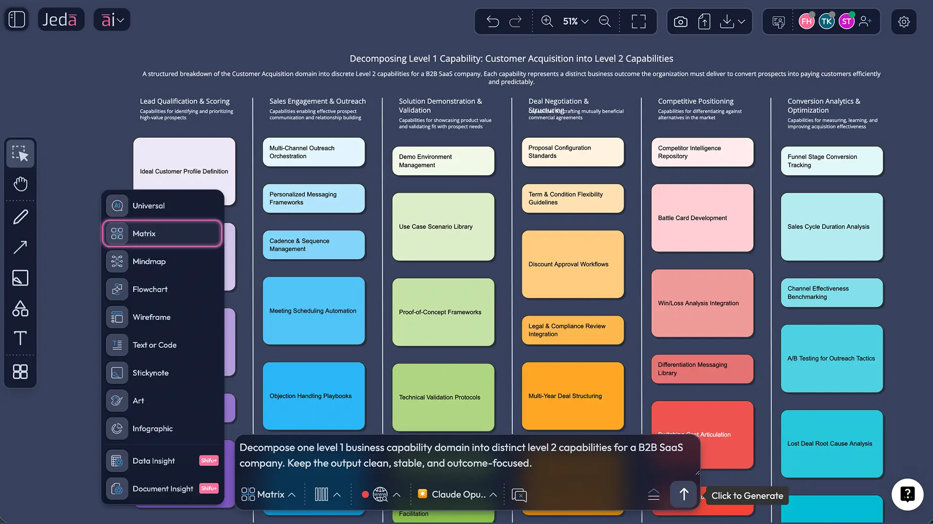This screenshot has height=524, width=933.
Task: Open the Image insert tool
Action: point(20,278)
